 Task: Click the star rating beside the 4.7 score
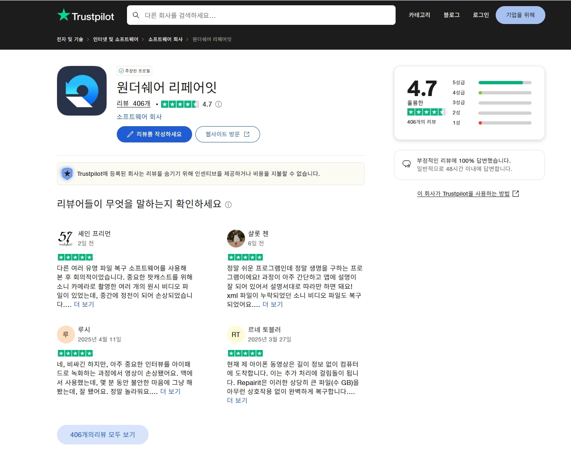click(180, 104)
